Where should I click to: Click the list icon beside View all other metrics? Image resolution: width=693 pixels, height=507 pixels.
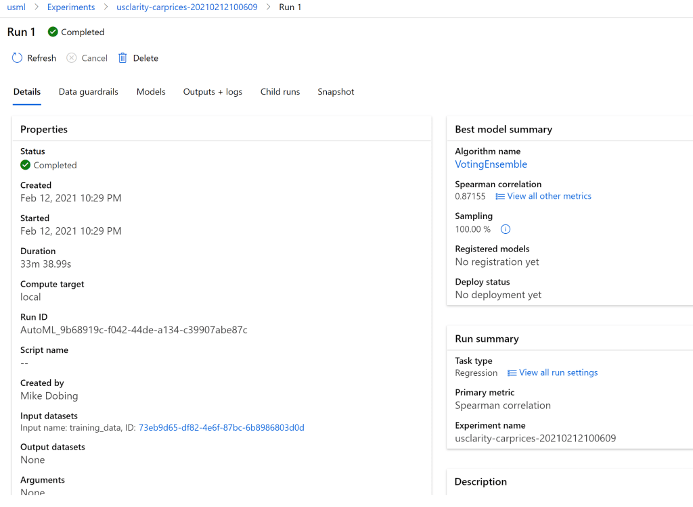pos(500,197)
